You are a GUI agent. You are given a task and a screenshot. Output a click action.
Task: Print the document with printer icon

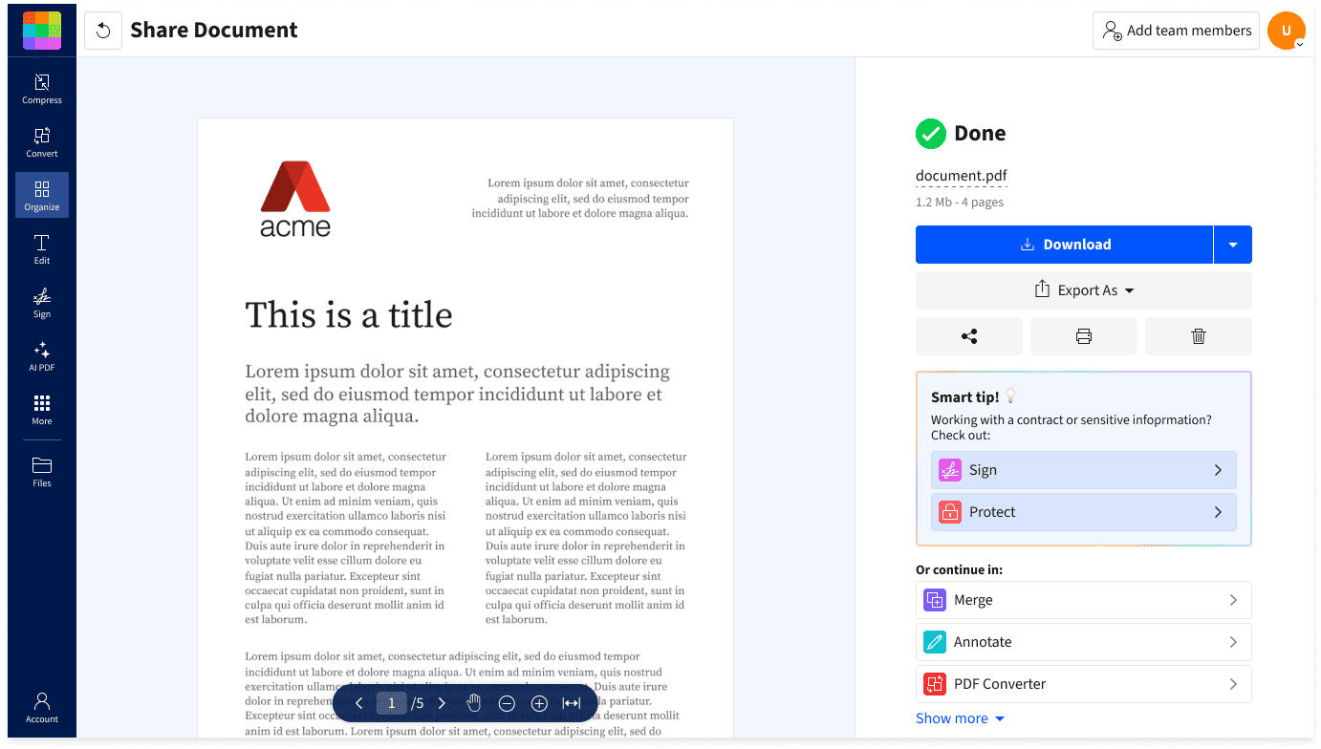pyautogui.click(x=1084, y=336)
